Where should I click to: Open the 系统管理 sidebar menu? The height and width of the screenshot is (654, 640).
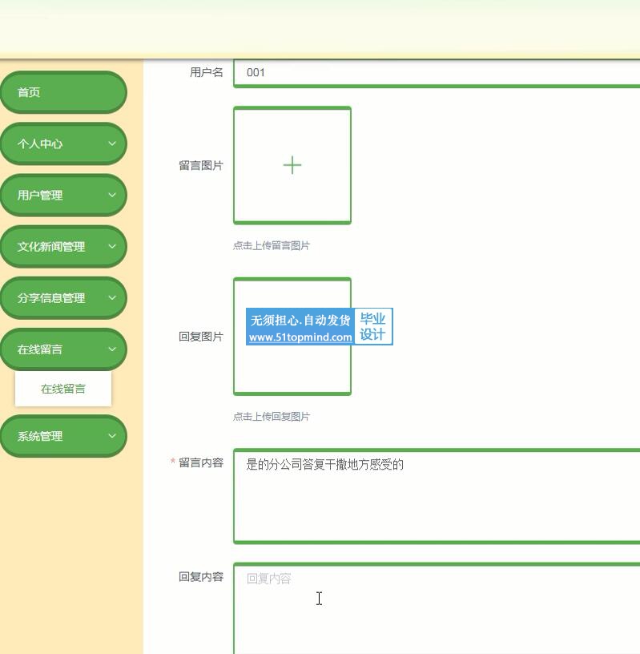pyautogui.click(x=63, y=436)
